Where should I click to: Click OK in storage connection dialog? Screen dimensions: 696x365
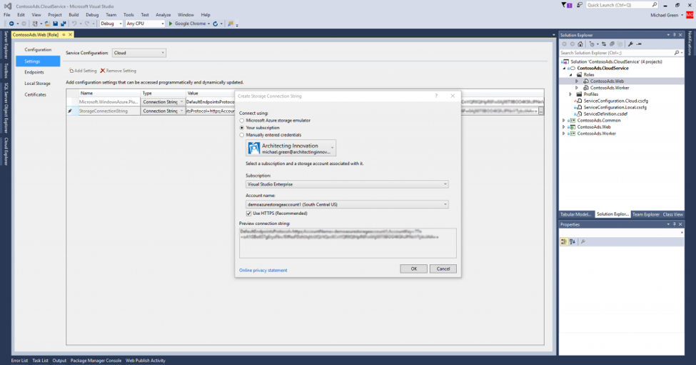pos(414,269)
